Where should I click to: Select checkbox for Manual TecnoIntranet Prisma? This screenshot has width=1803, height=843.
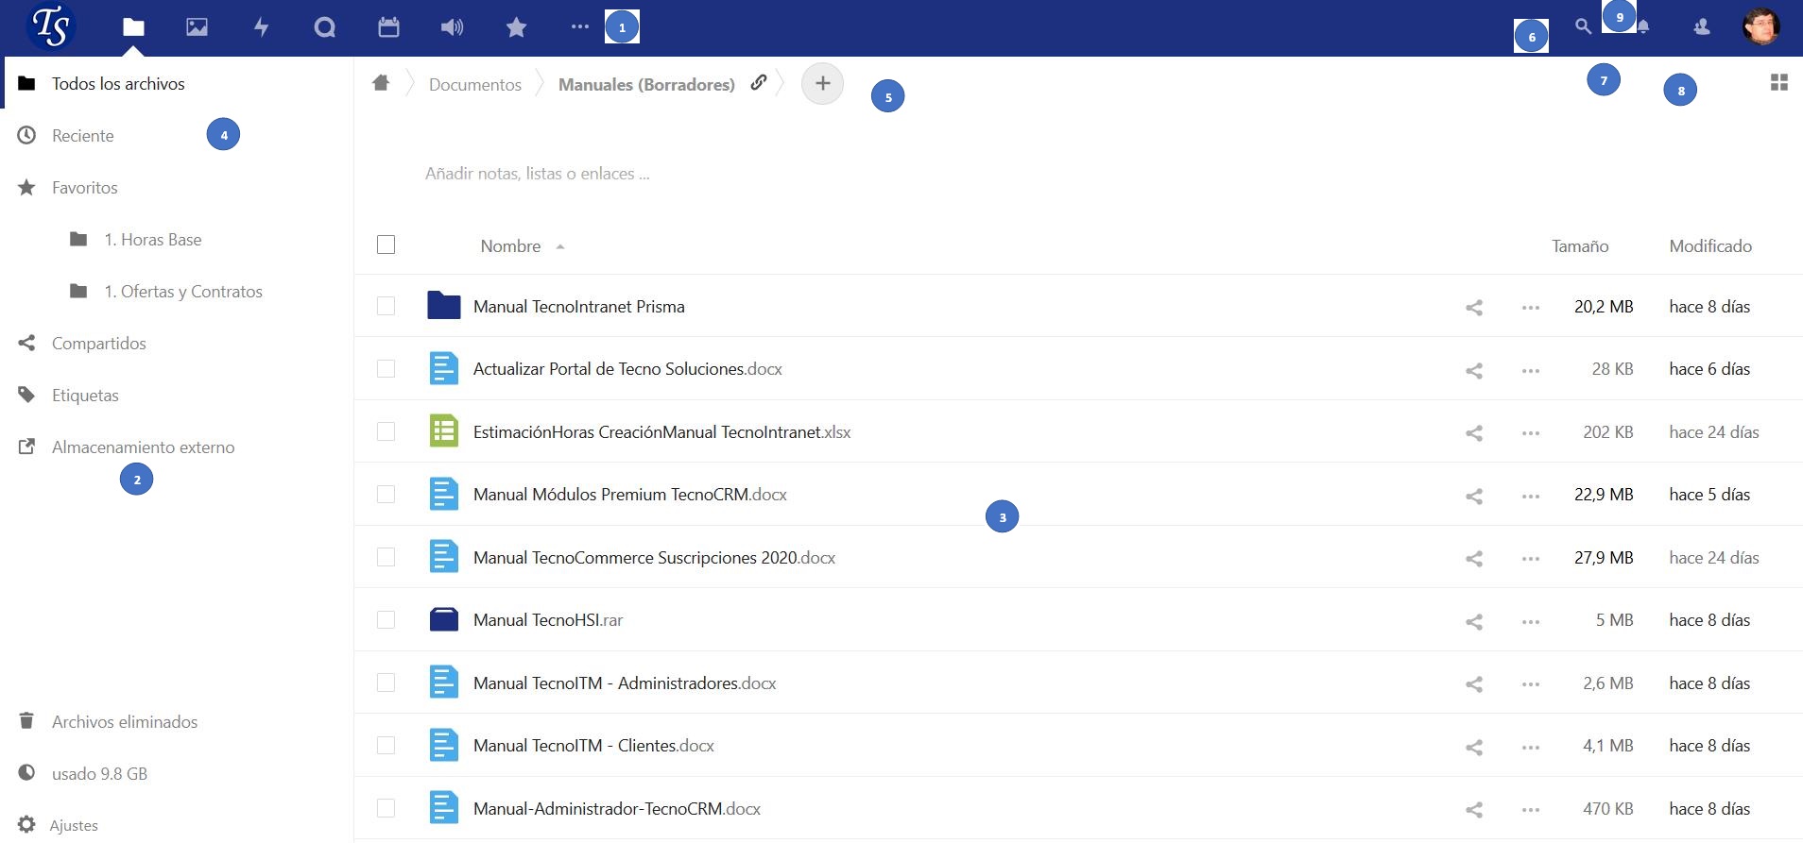(x=386, y=306)
